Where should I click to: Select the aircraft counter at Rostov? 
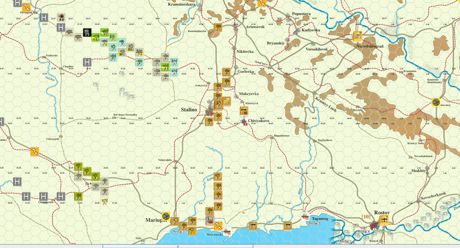pos(383,220)
